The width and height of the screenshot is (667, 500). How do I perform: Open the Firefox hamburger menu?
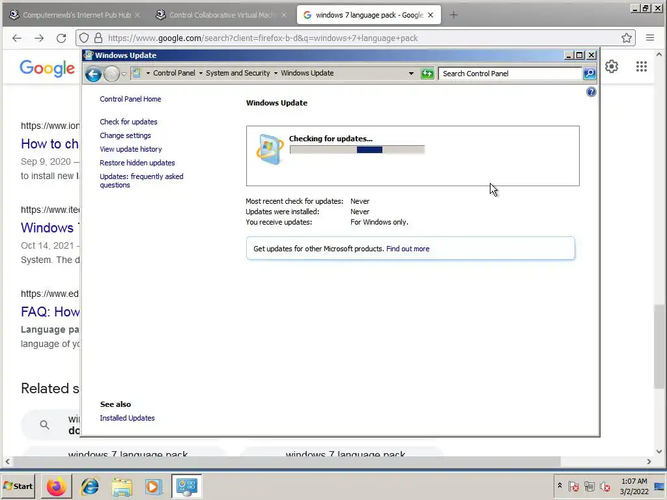coord(650,38)
